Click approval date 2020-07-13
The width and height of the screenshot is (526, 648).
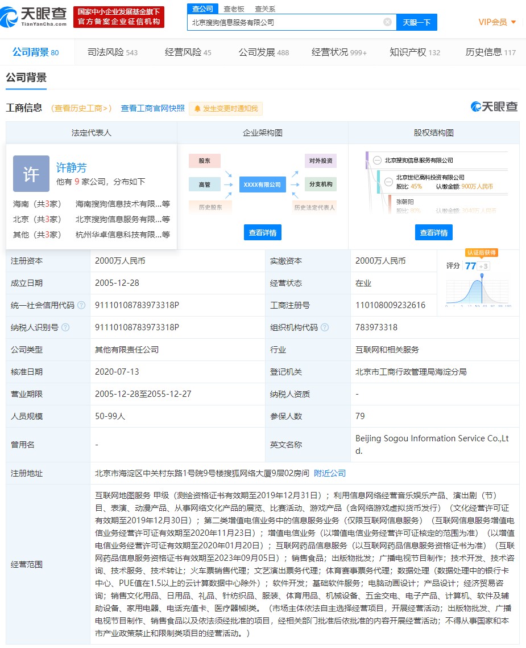coord(117,371)
